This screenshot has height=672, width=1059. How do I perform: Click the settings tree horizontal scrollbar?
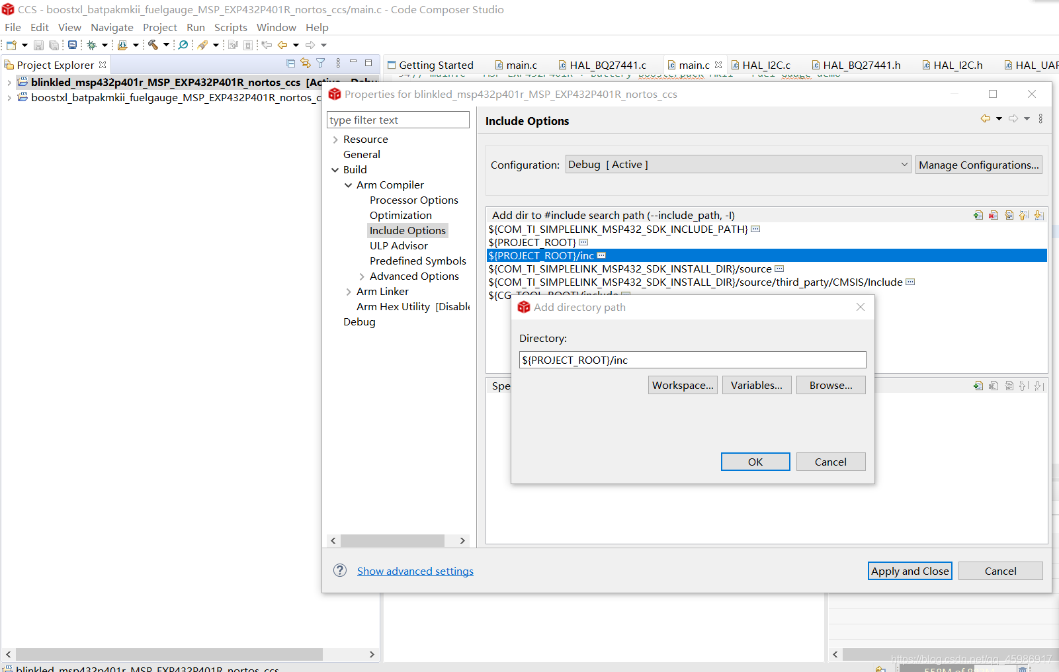[x=393, y=540]
